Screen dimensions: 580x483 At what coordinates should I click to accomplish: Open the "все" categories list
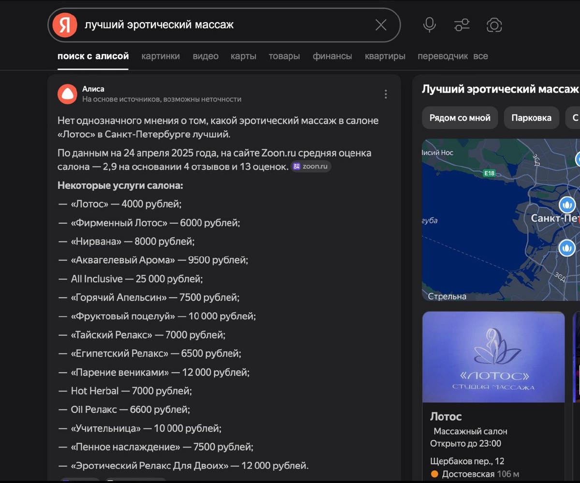(x=481, y=56)
